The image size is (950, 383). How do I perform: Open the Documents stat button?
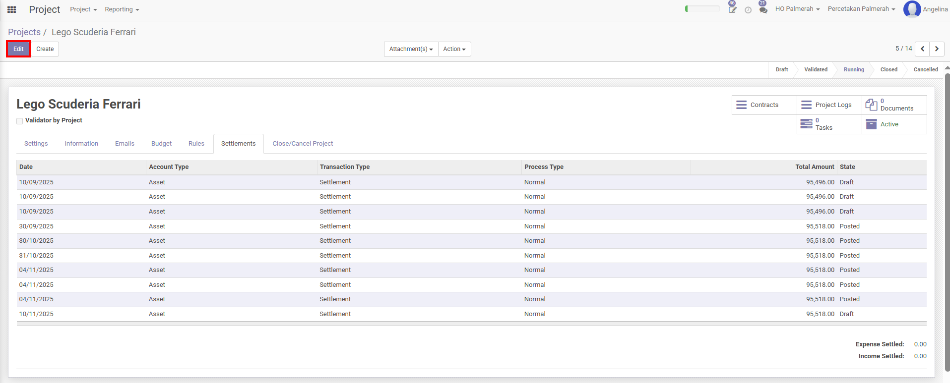[x=894, y=105]
